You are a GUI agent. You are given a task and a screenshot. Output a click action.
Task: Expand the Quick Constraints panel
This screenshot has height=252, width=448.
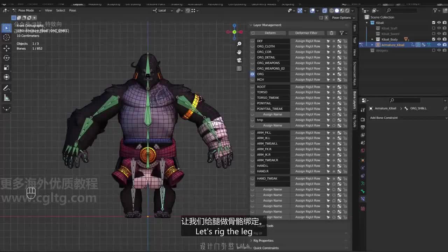(251, 248)
